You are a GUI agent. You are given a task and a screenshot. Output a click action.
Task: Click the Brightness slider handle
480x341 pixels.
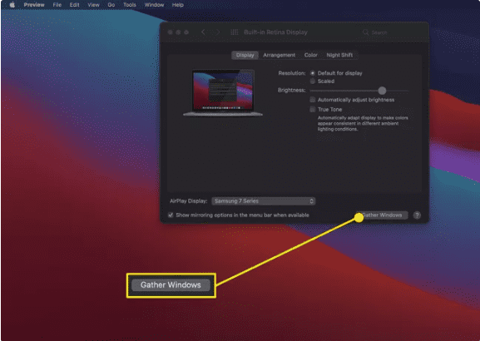pyautogui.click(x=382, y=91)
